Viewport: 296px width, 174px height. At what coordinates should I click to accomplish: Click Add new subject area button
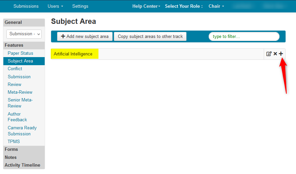pos(85,36)
